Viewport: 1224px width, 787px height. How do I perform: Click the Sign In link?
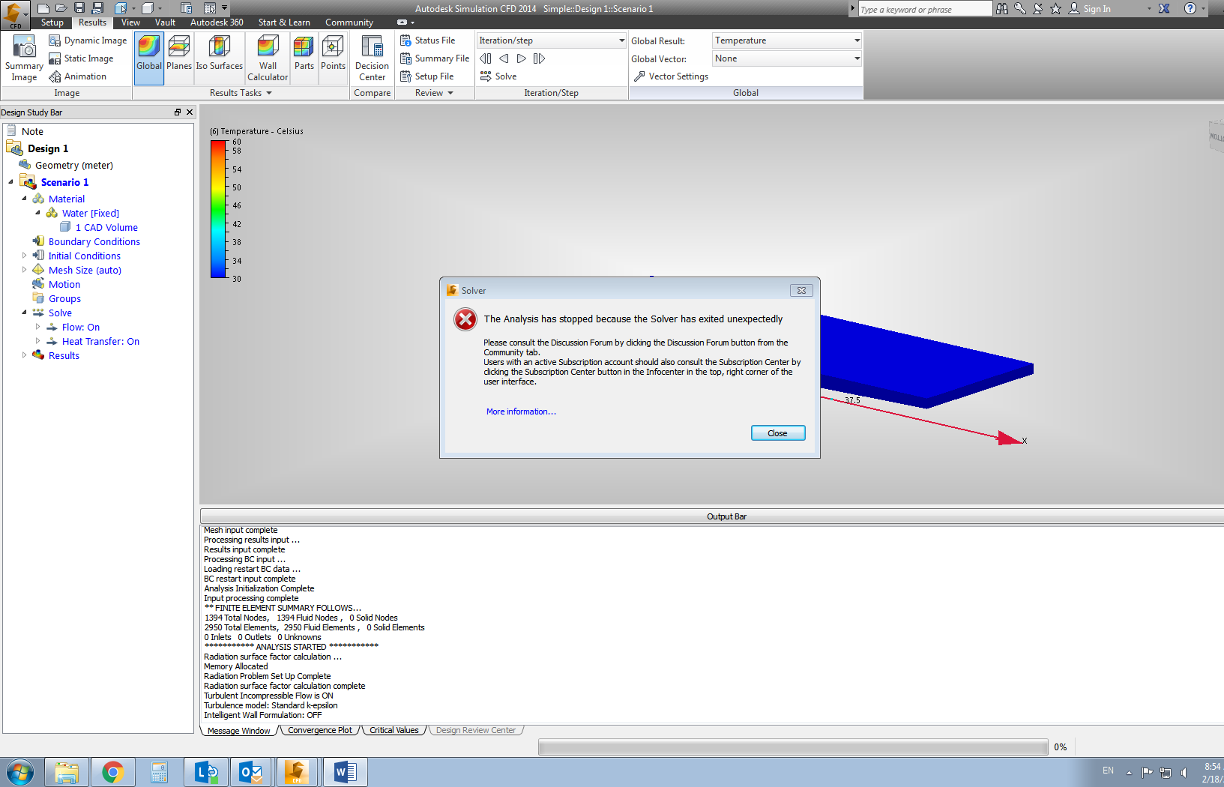pos(1097,9)
